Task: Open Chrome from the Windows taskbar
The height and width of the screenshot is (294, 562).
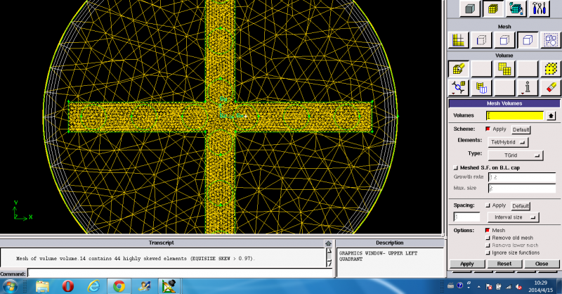Action: coord(119,286)
